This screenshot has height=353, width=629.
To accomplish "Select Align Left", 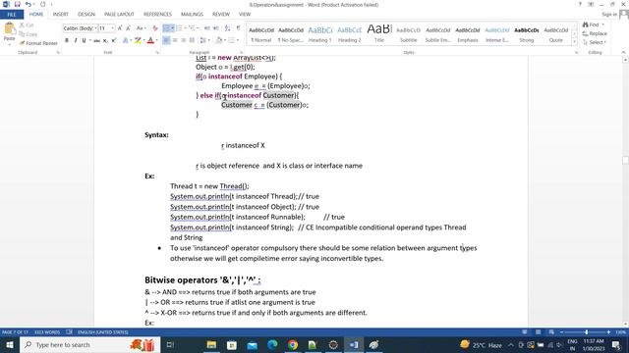I will 166,40.
